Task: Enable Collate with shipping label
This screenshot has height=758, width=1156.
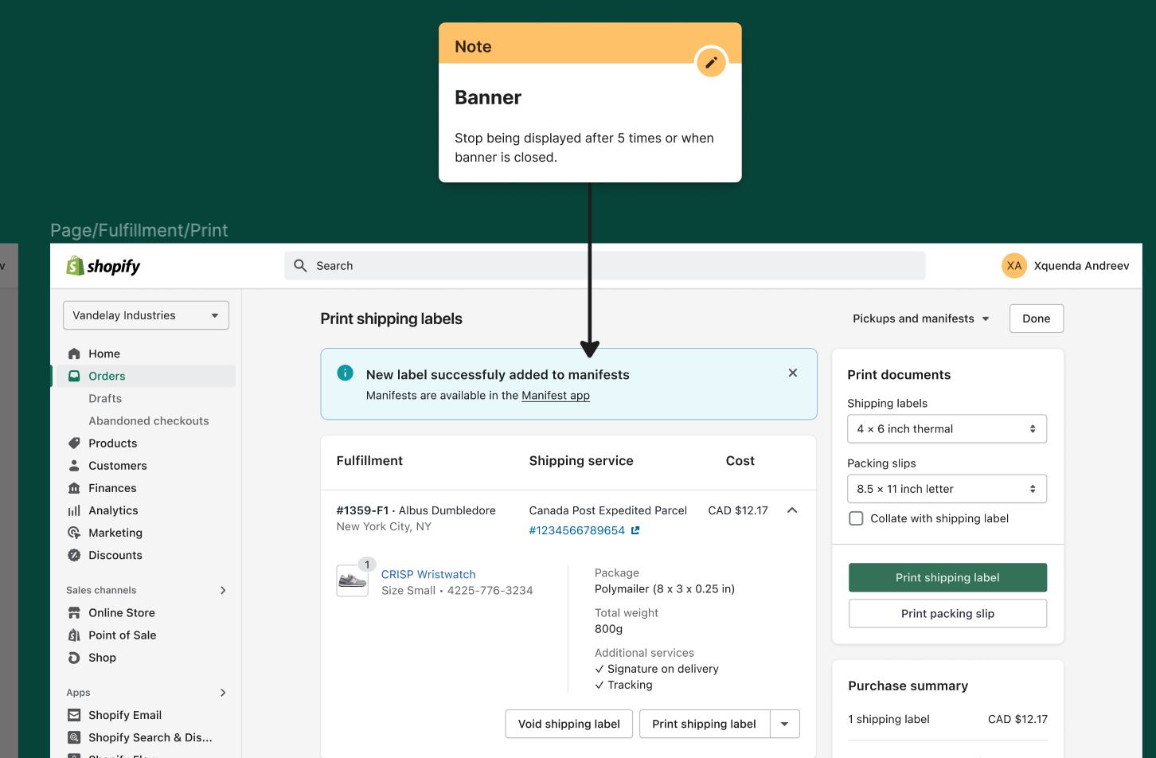Action: (x=856, y=518)
